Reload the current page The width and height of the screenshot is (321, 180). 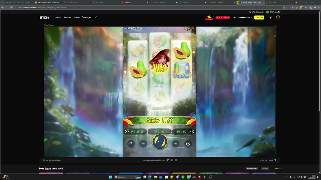click(7, 7)
